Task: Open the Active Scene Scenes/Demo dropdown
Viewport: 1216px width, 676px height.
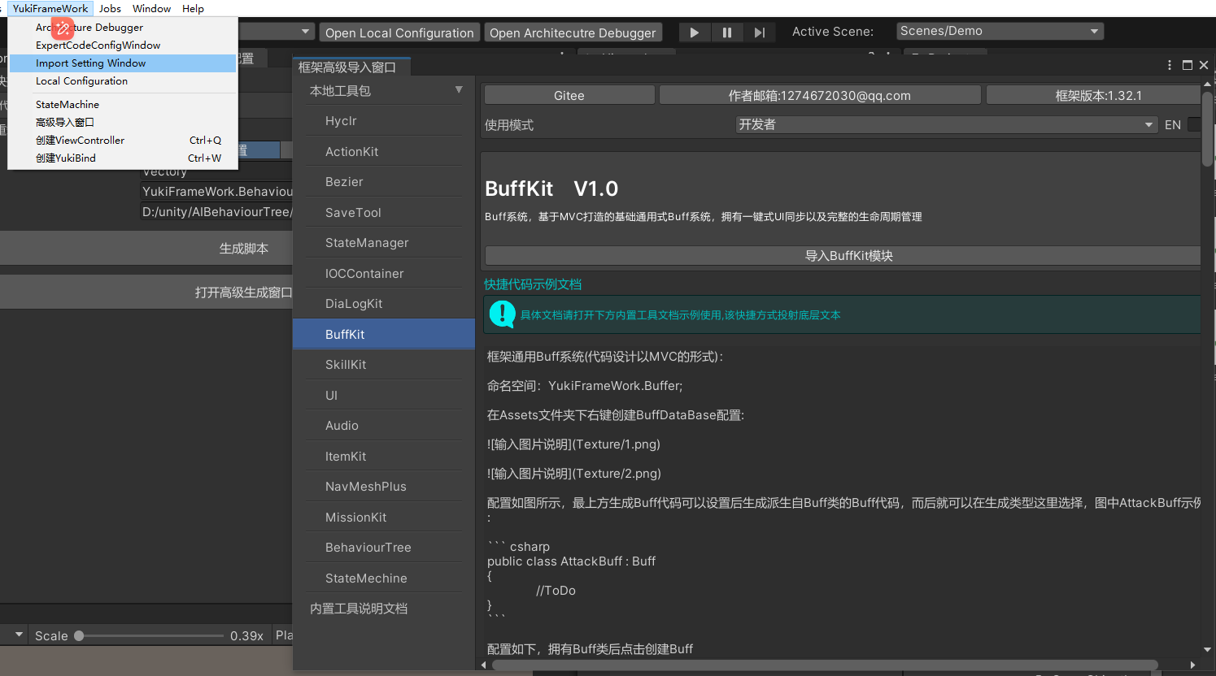Action: coord(1000,31)
